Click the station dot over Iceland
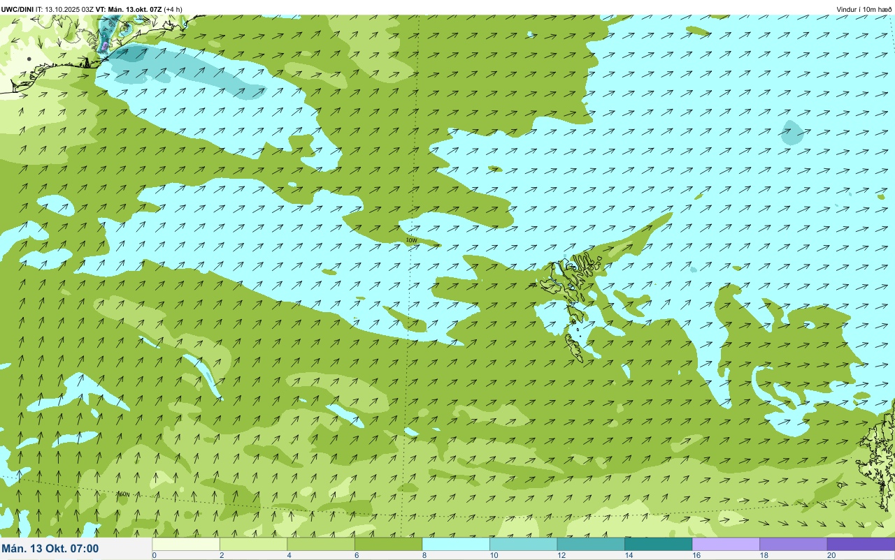 [29, 59]
